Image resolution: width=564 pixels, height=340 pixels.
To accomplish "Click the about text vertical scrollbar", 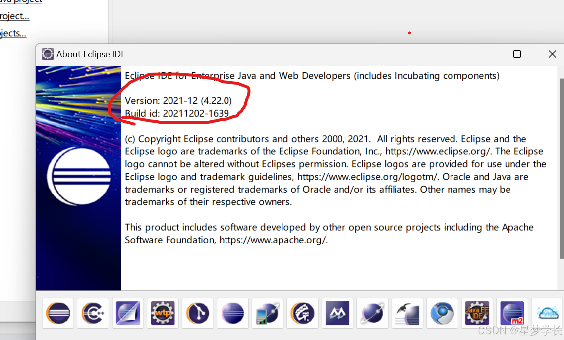I will click(562, 168).
